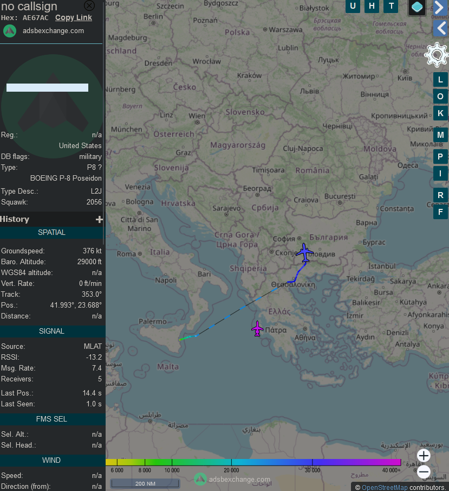449x491 pixels.
Task: Close the aircraft info panel
Action: [89, 5]
